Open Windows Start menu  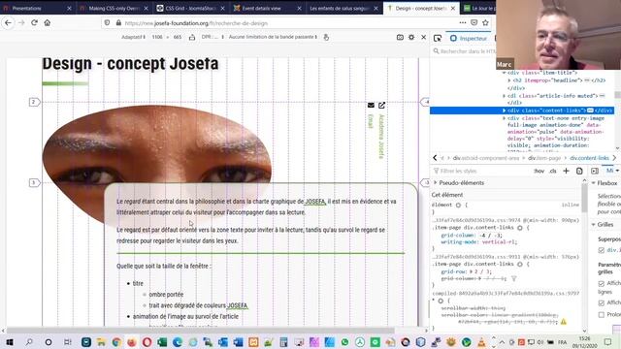[10, 342]
